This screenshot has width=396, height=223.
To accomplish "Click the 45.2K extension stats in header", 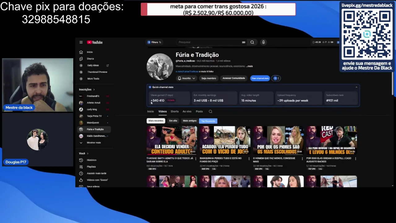I will point(317,42).
